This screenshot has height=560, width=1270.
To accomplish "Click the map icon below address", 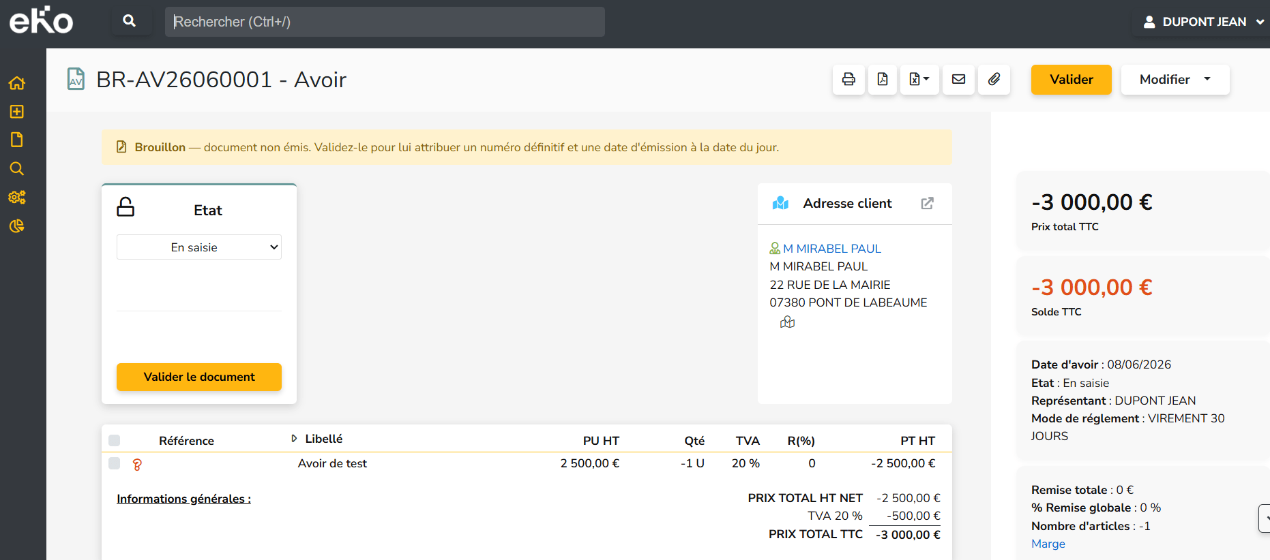I will [788, 322].
